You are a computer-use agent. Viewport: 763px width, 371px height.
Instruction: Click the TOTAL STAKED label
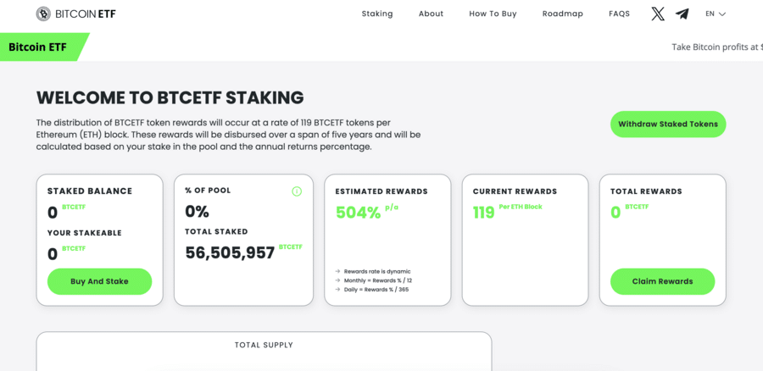pos(216,232)
